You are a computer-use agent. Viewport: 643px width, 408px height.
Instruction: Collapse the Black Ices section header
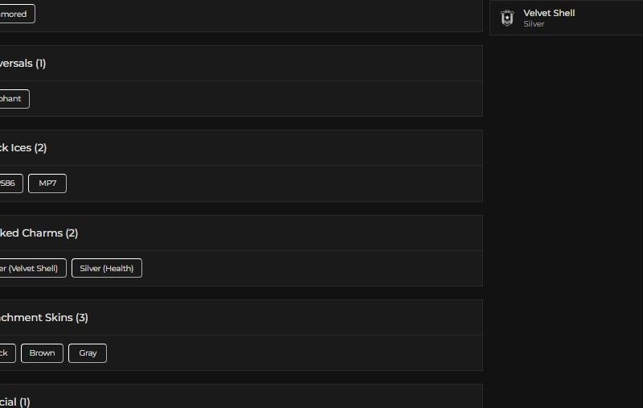pyautogui.click(x=241, y=148)
